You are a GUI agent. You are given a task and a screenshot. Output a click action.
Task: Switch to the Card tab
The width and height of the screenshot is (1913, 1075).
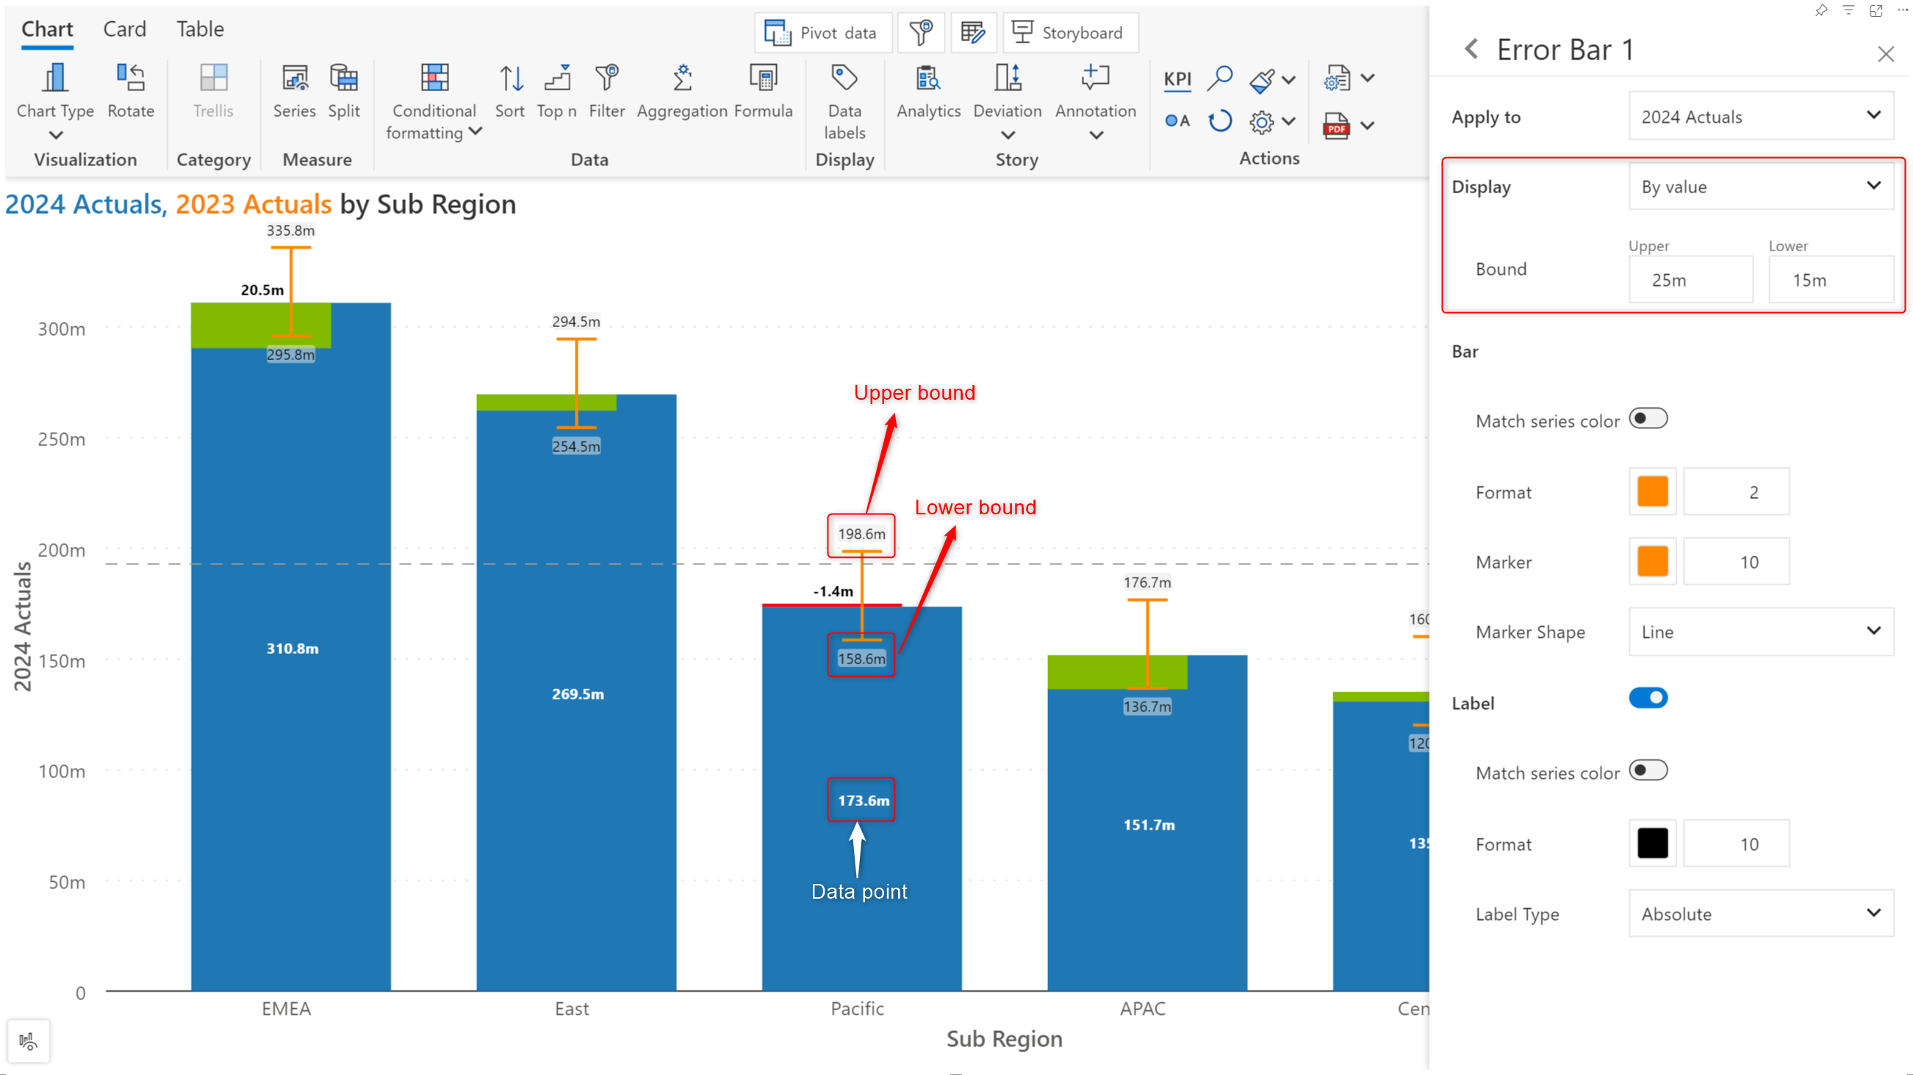click(124, 29)
